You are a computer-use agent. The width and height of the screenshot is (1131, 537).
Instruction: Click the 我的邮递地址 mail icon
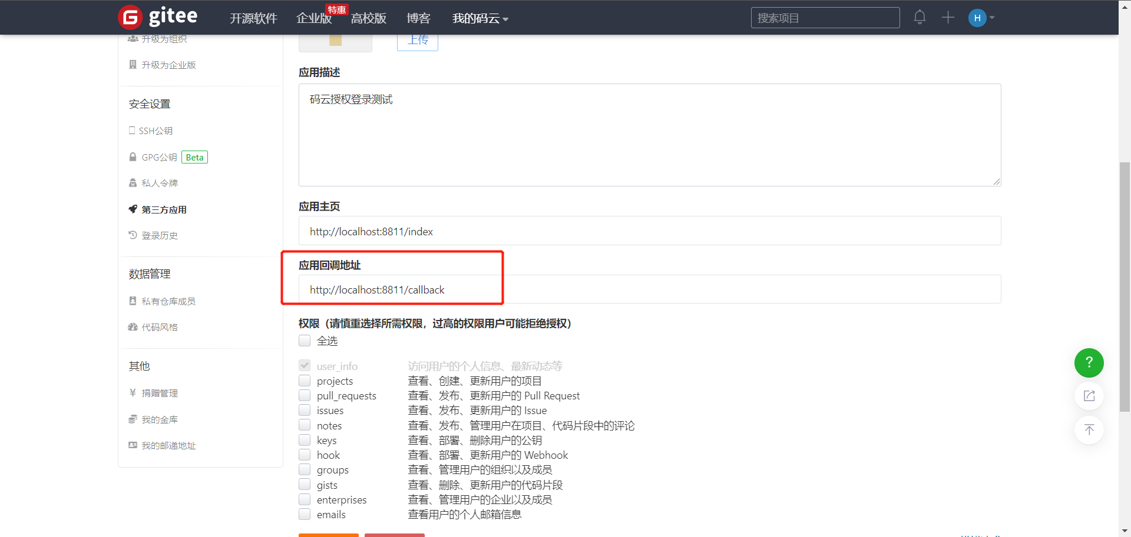[133, 445]
